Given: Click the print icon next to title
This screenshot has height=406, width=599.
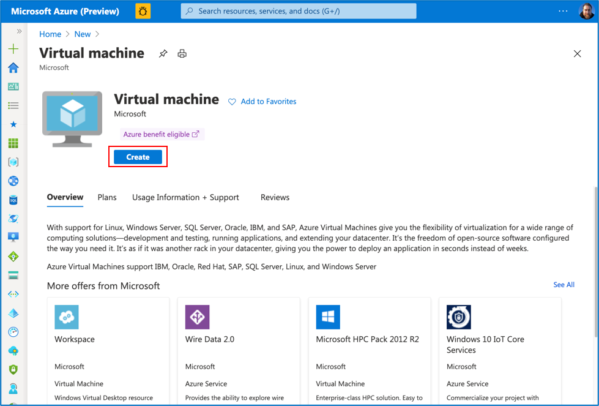Looking at the screenshot, I should point(182,53).
